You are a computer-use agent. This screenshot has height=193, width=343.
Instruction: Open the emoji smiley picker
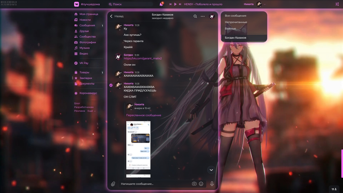[x=201, y=184]
